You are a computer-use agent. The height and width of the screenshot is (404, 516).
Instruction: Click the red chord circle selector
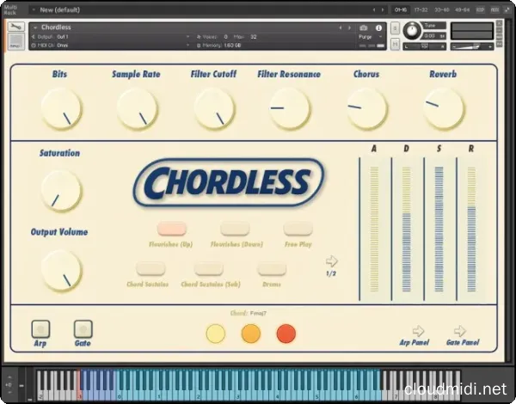point(286,334)
